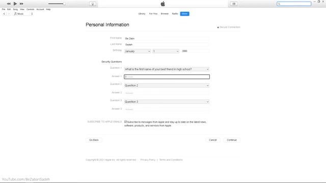Viewport: 326px width, 183px height.
Task: Open the Music media type selector
Action: (23, 14)
